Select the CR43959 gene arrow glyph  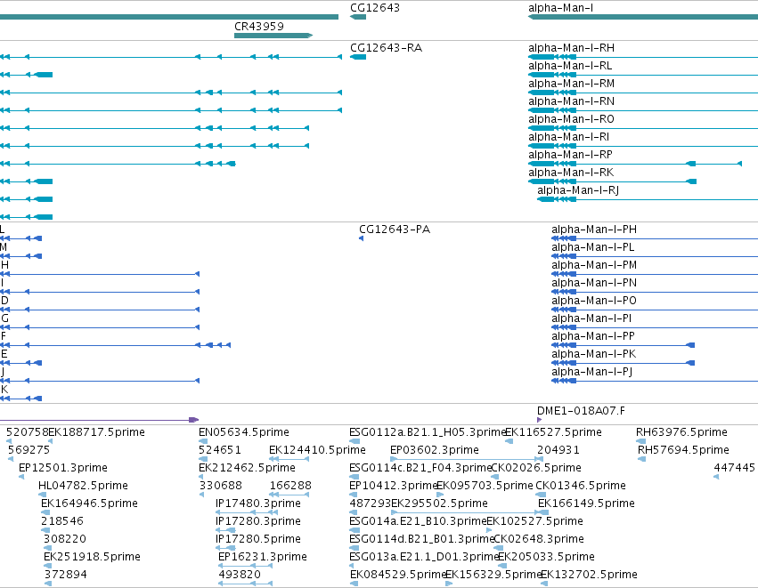(x=273, y=36)
